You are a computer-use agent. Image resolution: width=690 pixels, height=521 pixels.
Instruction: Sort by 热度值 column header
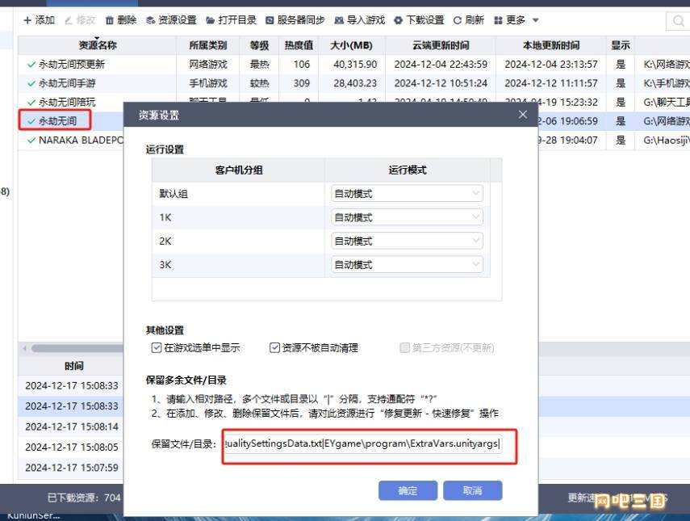click(x=299, y=45)
